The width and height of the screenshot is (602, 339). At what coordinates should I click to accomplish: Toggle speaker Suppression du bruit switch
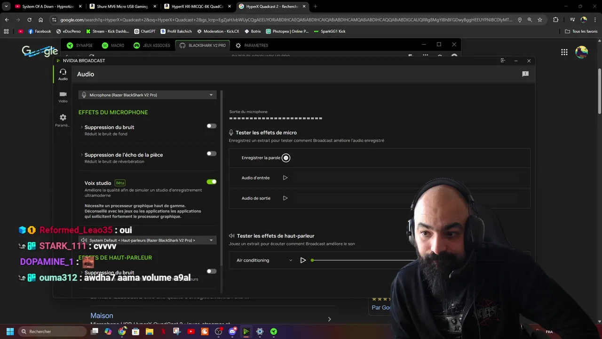[212, 271]
